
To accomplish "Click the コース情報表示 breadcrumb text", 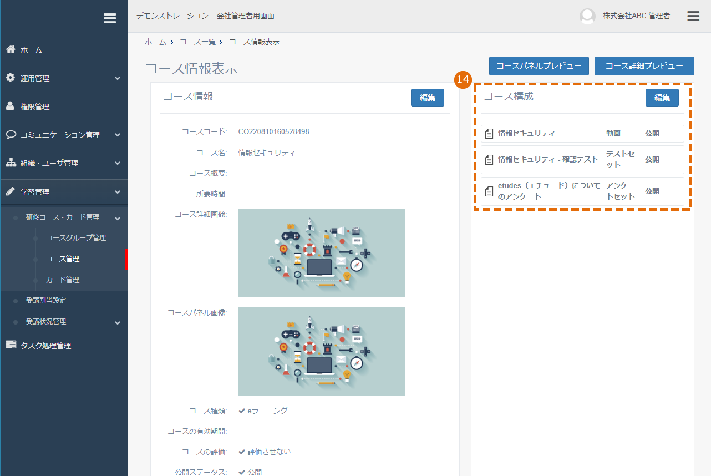I will [x=254, y=42].
